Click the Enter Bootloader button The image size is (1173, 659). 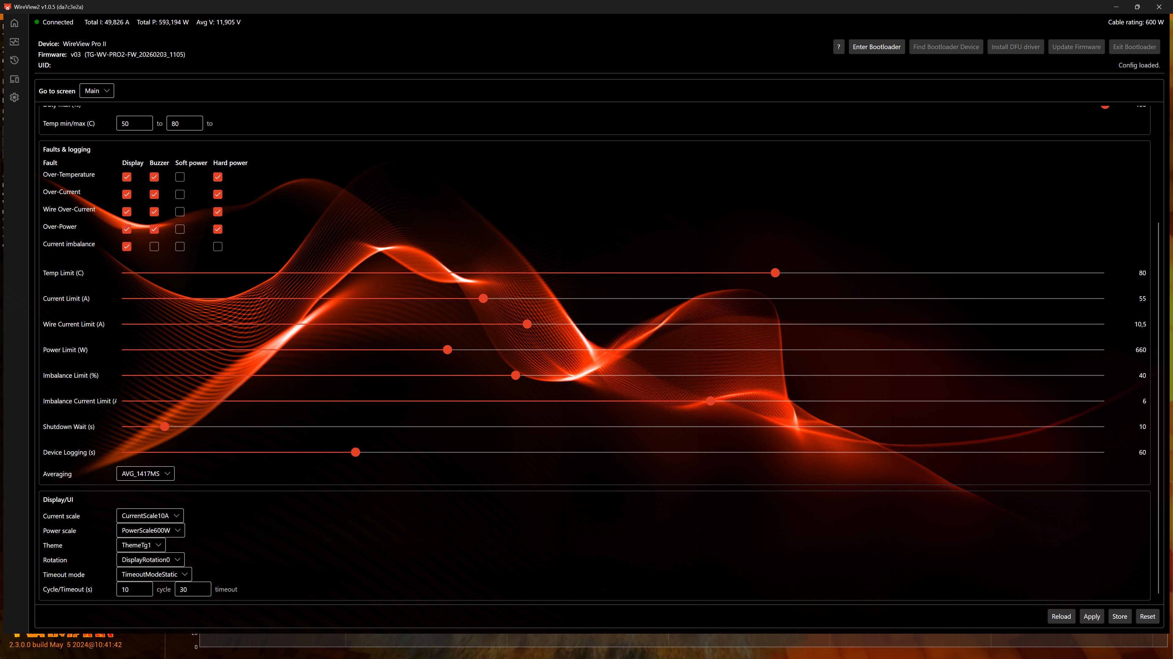pyautogui.click(x=876, y=47)
